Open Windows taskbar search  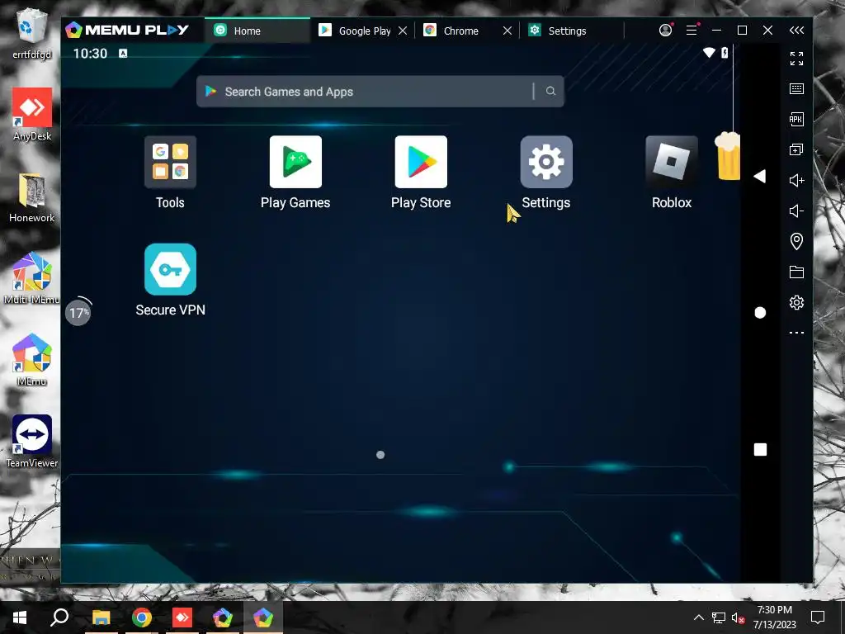pyautogui.click(x=59, y=617)
